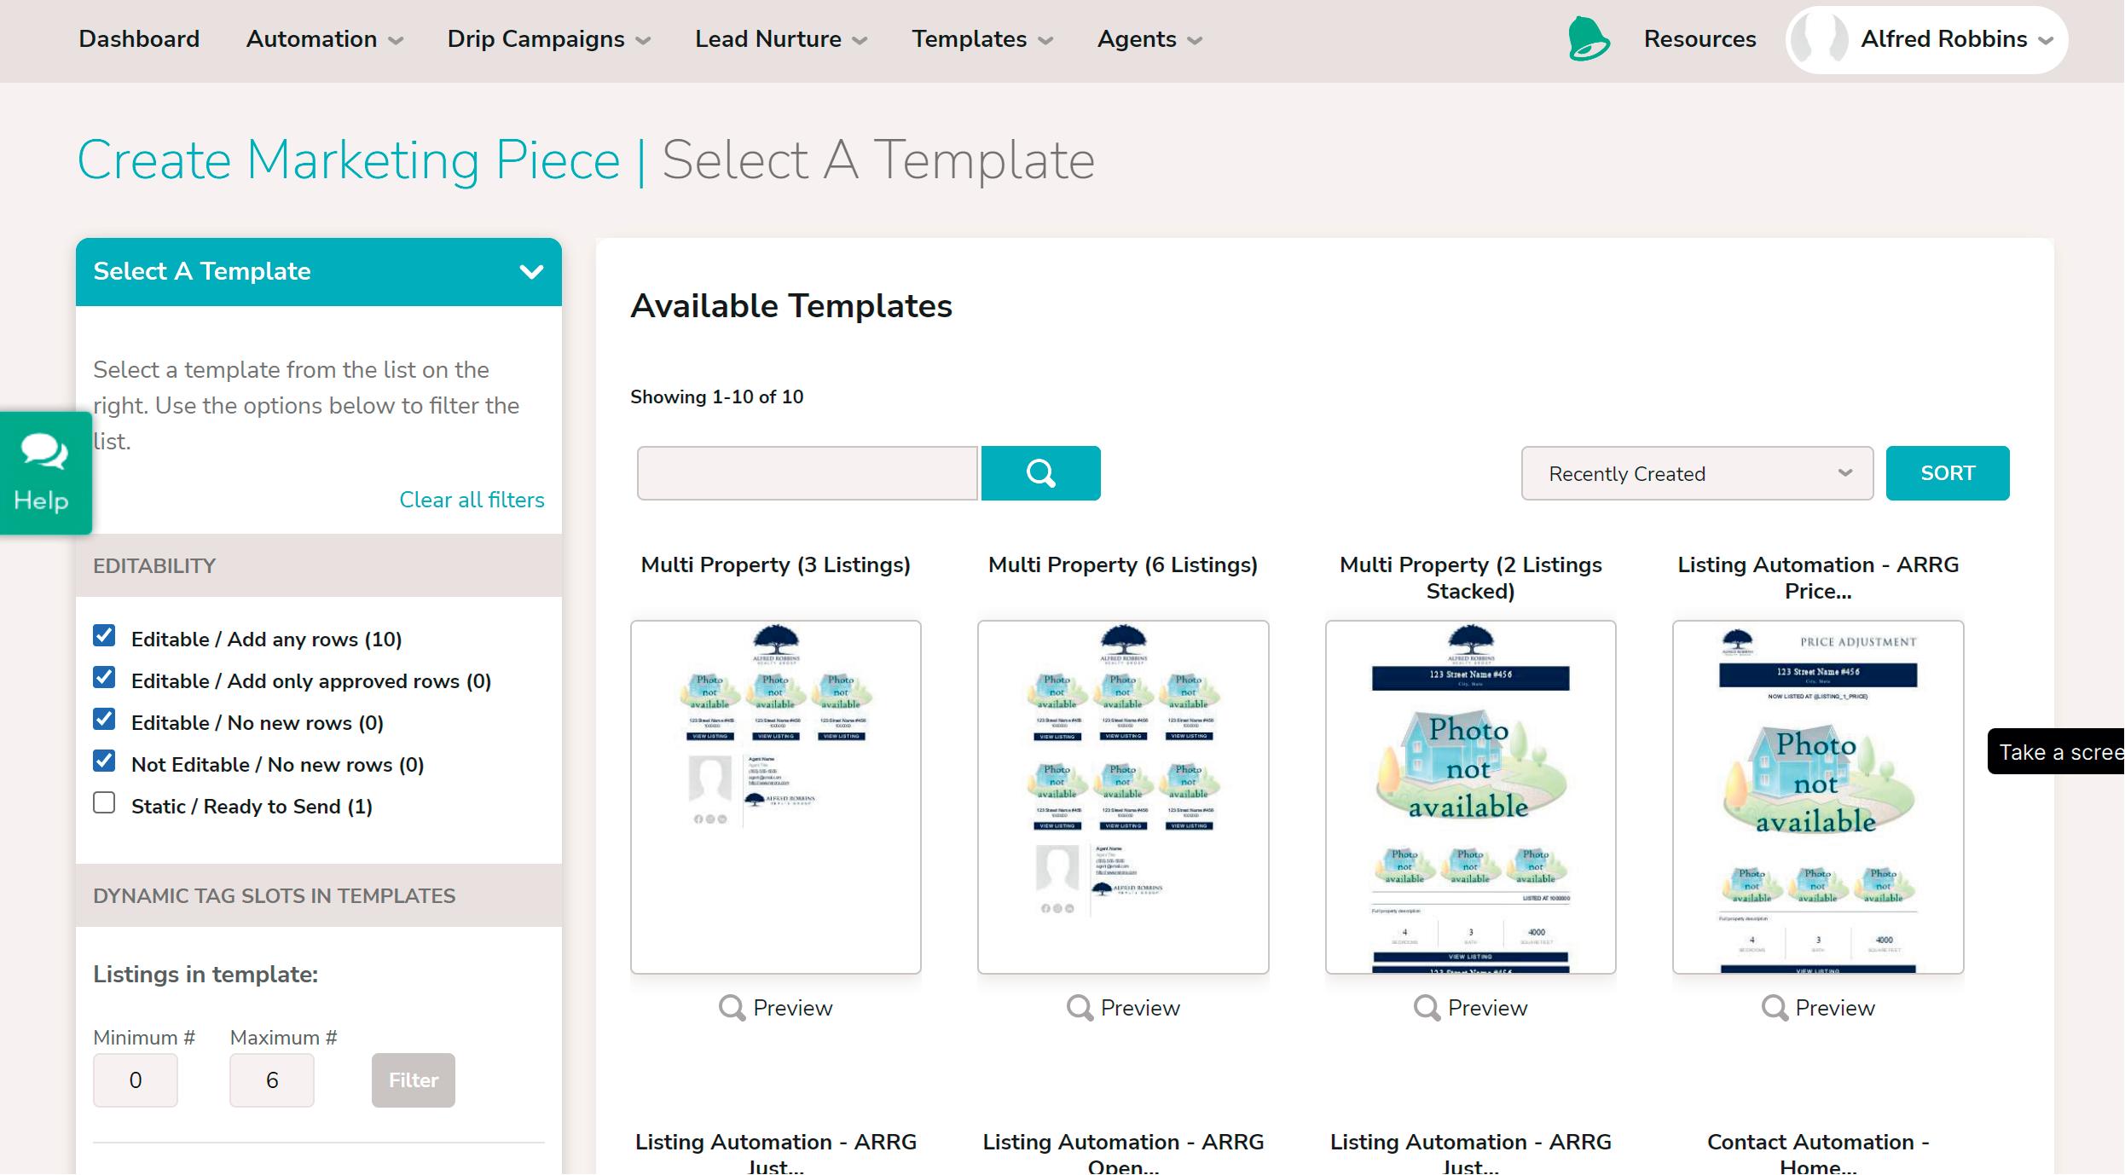Click the template search input field

(807, 473)
